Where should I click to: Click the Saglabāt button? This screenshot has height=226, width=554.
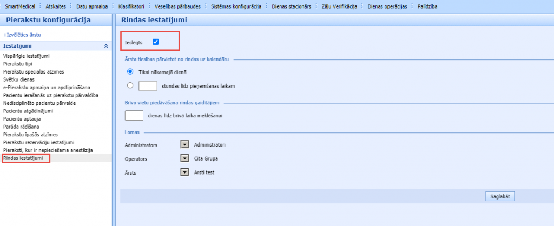point(499,196)
